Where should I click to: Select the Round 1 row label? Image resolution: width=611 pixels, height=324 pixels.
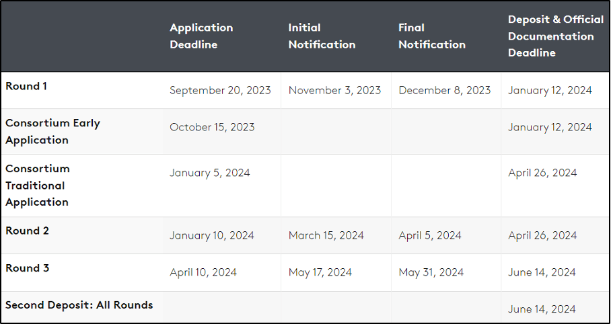pos(26,86)
